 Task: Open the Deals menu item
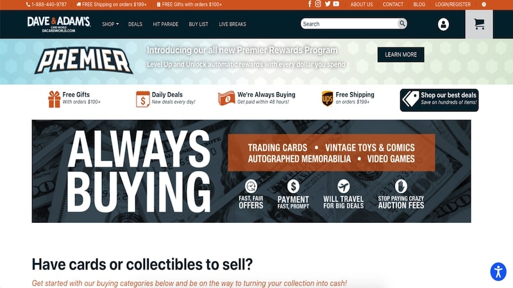click(x=135, y=24)
